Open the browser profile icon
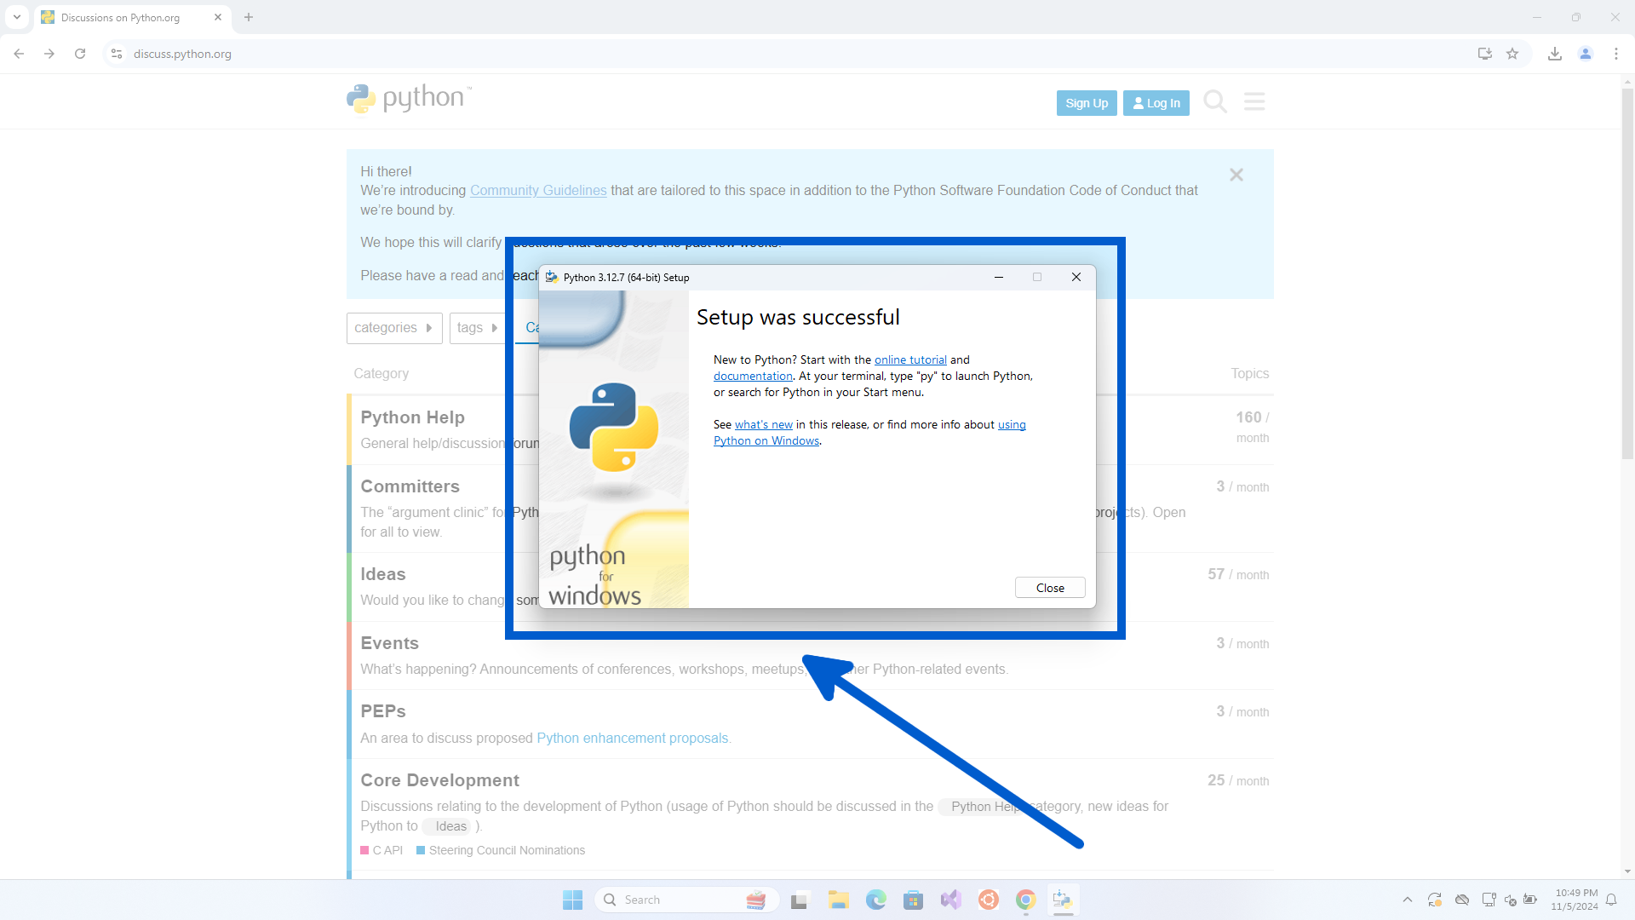1635x920 pixels. (x=1585, y=54)
